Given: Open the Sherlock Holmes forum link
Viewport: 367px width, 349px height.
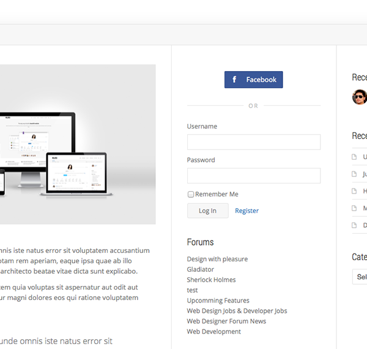Looking at the screenshot, I should click(x=211, y=280).
